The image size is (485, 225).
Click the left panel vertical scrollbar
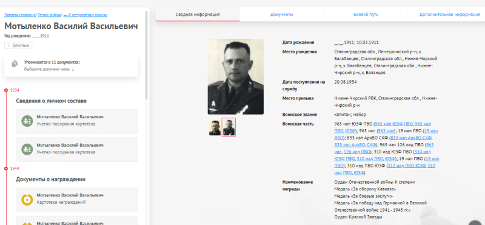click(147, 56)
